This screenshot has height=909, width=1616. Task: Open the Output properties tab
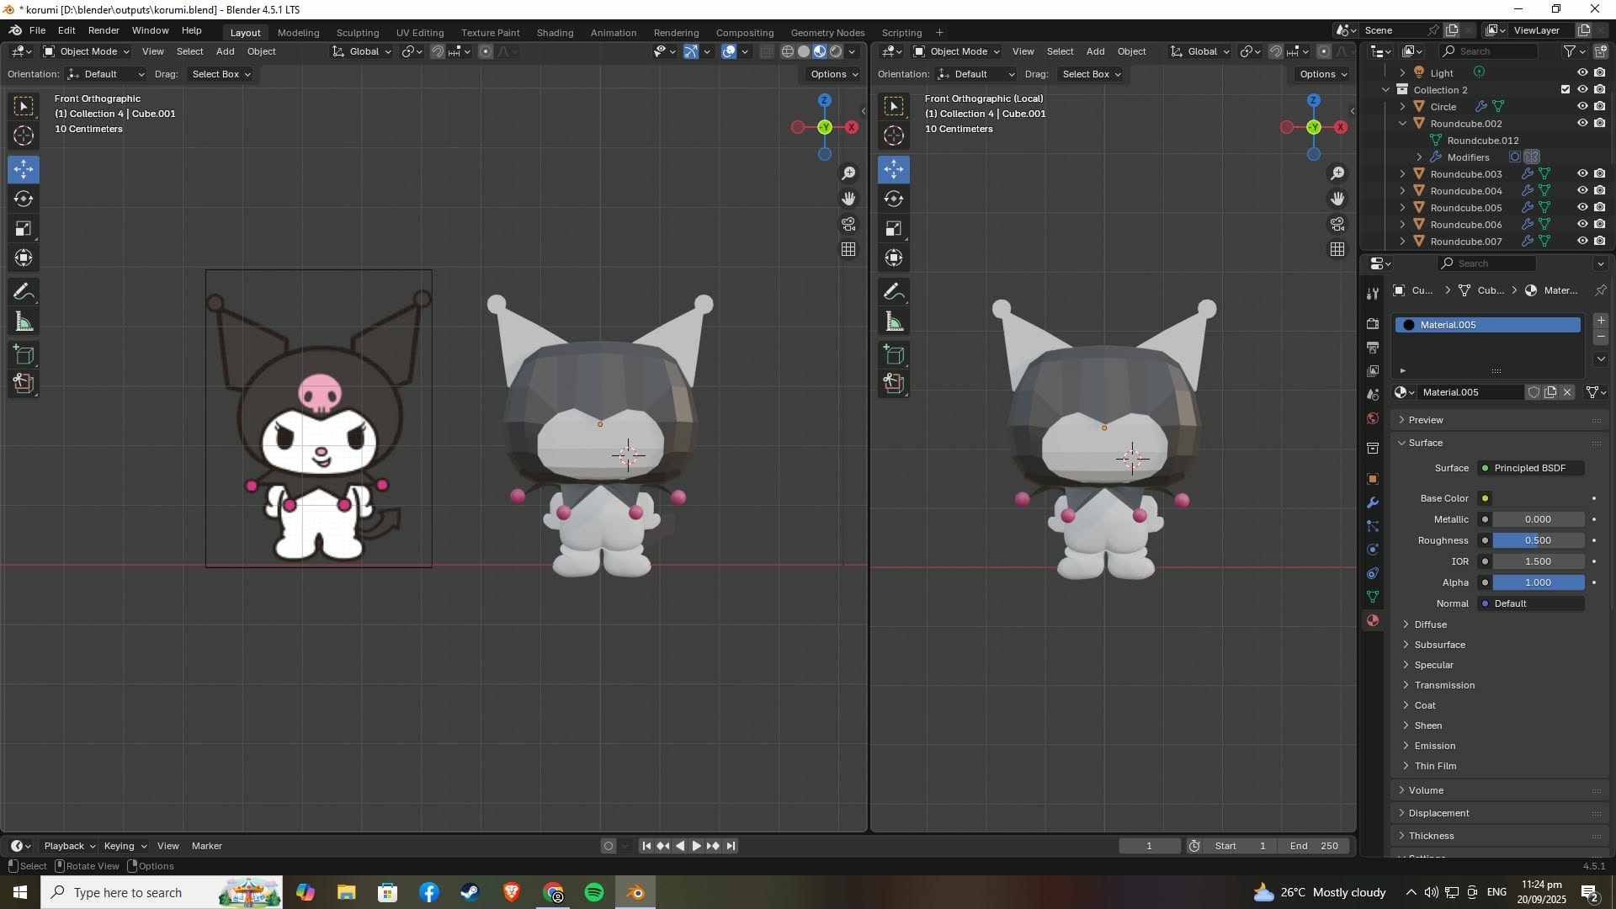(1373, 348)
